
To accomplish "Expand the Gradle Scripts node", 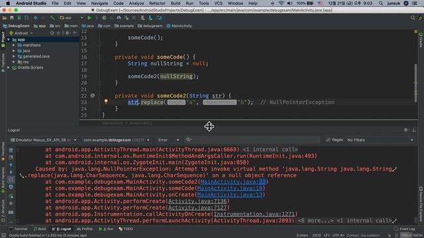I will tap(9, 67).
